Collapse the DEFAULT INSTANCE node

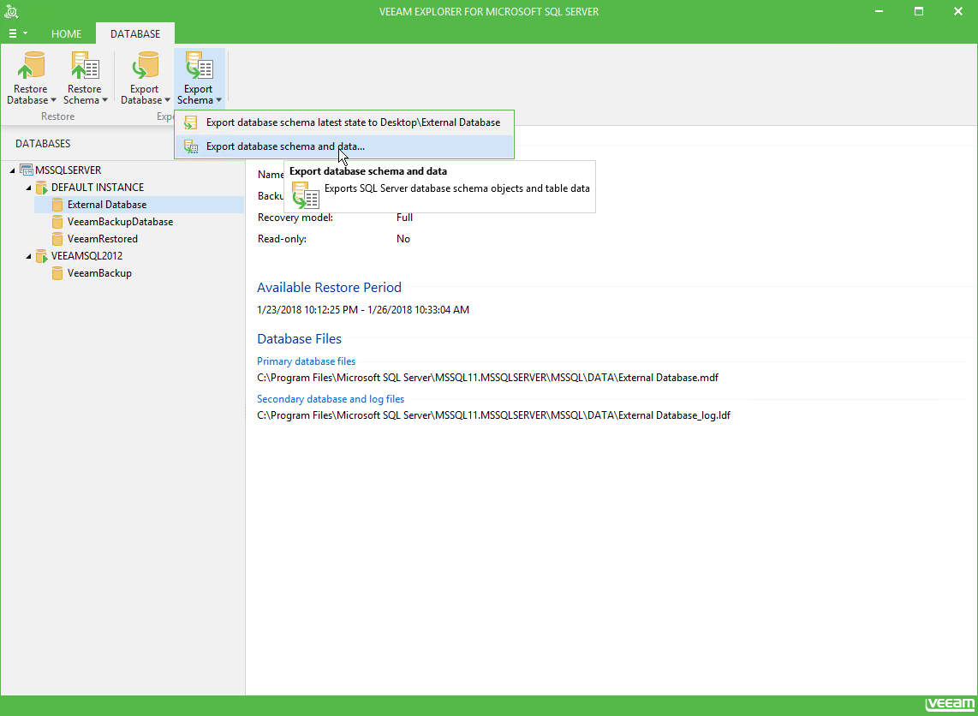pyautogui.click(x=29, y=188)
